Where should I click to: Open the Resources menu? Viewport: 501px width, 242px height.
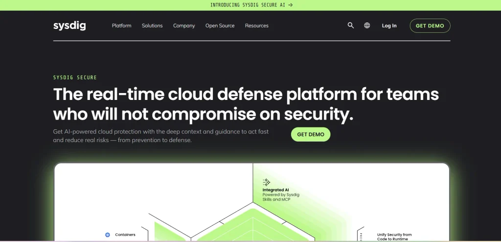(256, 25)
